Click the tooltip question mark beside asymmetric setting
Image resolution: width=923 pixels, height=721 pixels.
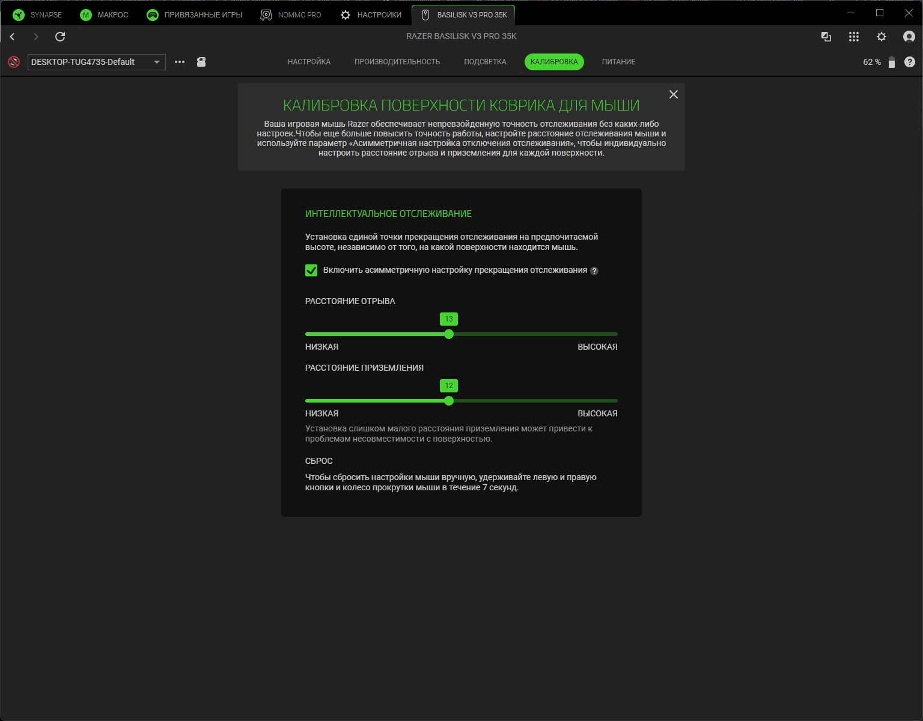pyautogui.click(x=594, y=271)
